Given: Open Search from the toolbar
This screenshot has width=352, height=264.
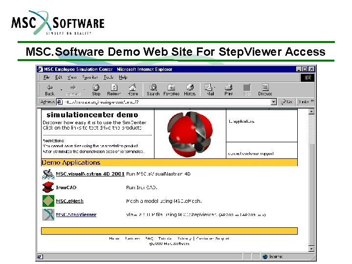Looking at the screenshot, I should point(153,90).
